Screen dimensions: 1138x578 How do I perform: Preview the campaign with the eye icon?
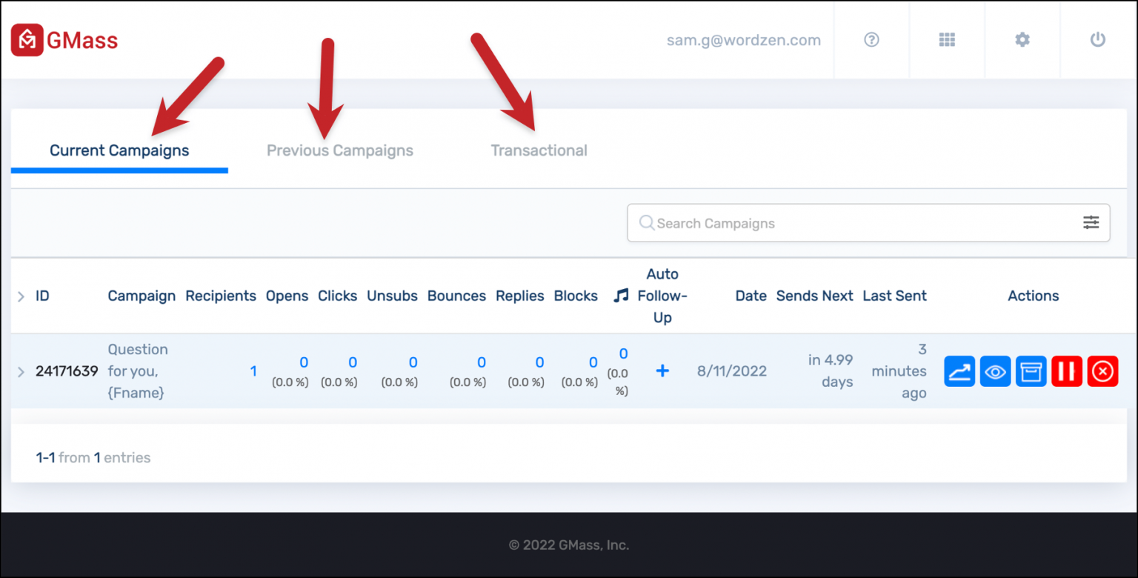coord(995,371)
